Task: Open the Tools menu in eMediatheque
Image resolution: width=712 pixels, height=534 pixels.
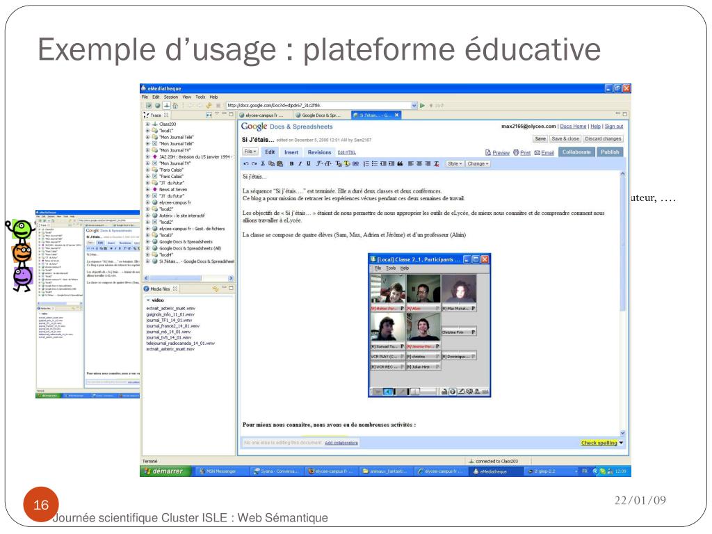Action: [200, 97]
